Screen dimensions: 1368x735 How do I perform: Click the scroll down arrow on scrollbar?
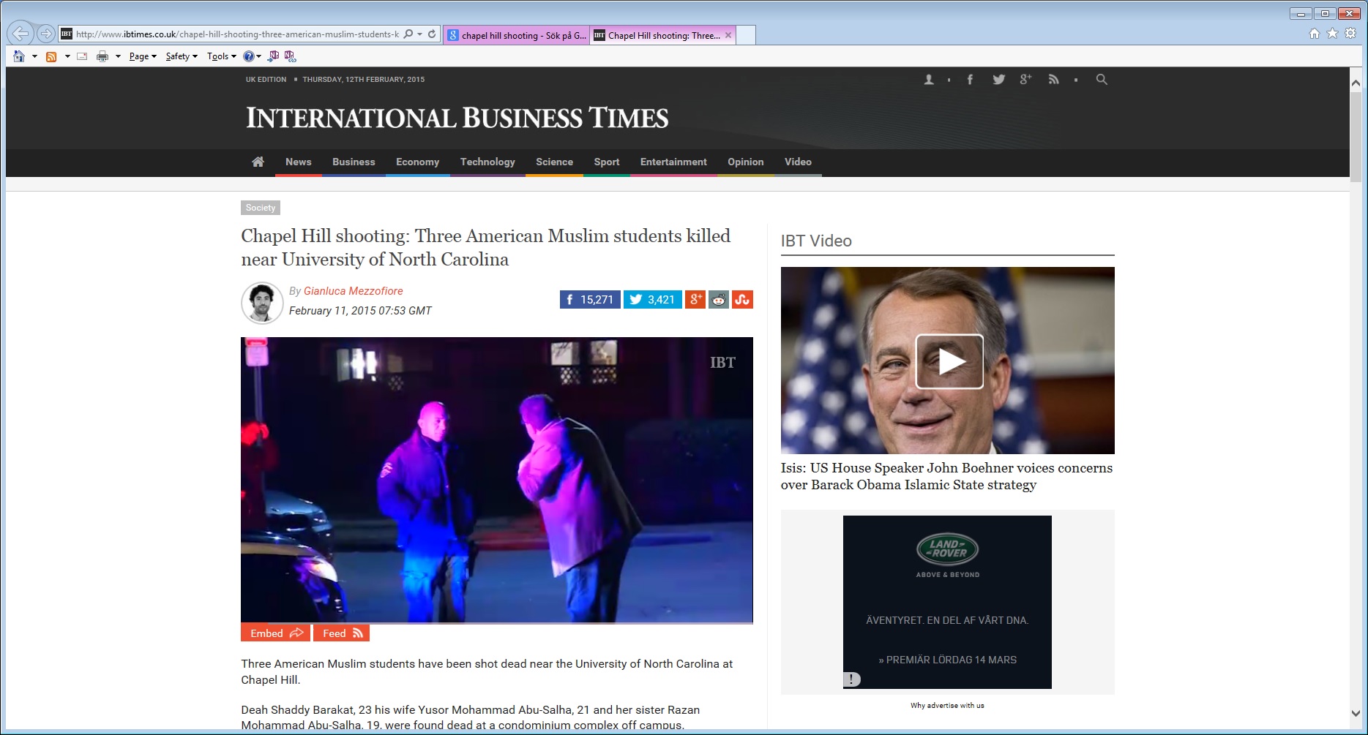[x=1356, y=713]
